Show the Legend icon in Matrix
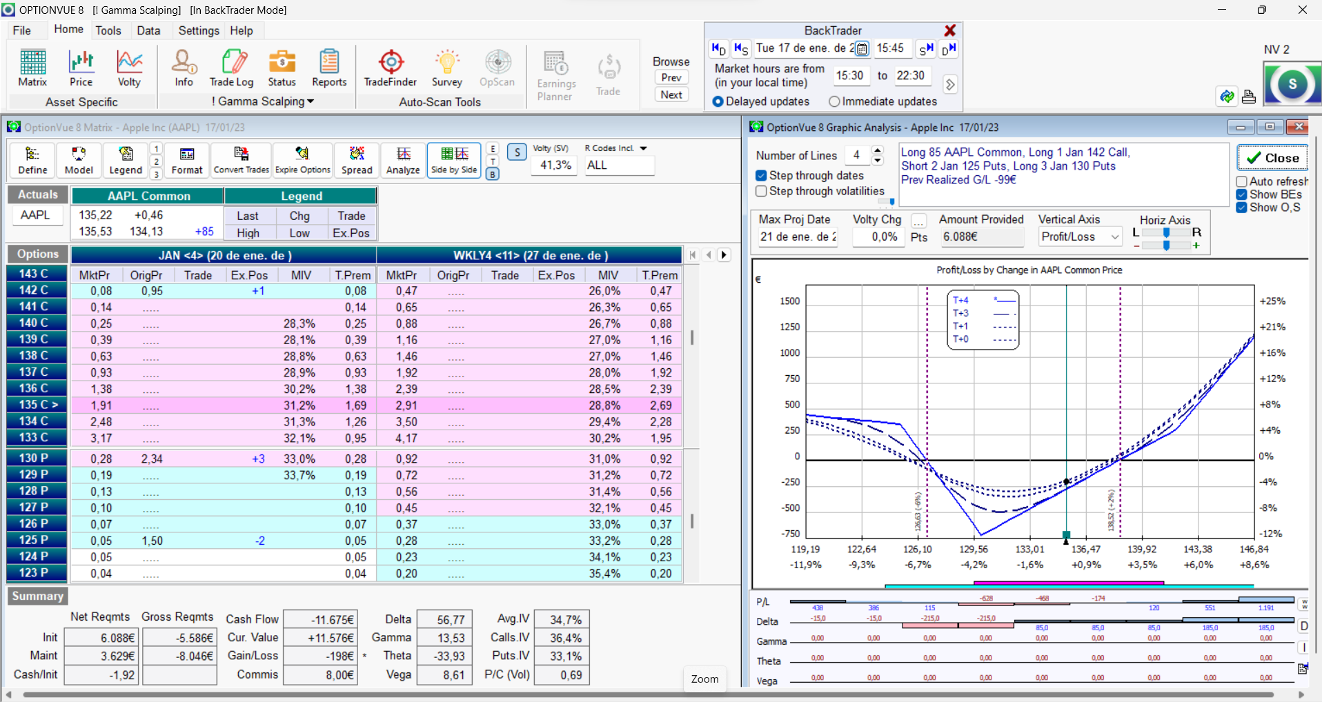The width and height of the screenshot is (1322, 702). point(126,160)
